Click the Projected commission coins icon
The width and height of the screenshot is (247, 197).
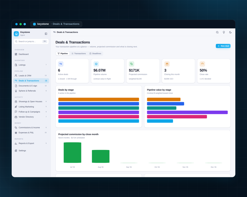coord(132,64)
